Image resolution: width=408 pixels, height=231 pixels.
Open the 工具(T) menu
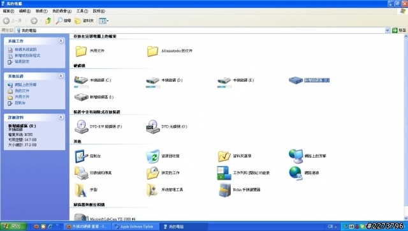click(82, 11)
